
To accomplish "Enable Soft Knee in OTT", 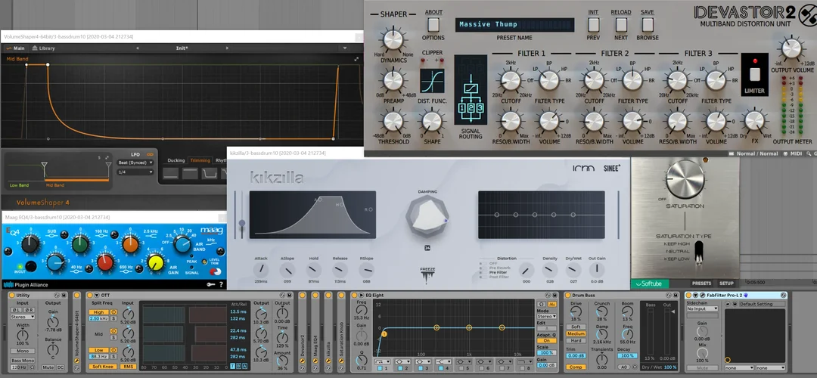I will tap(104, 367).
